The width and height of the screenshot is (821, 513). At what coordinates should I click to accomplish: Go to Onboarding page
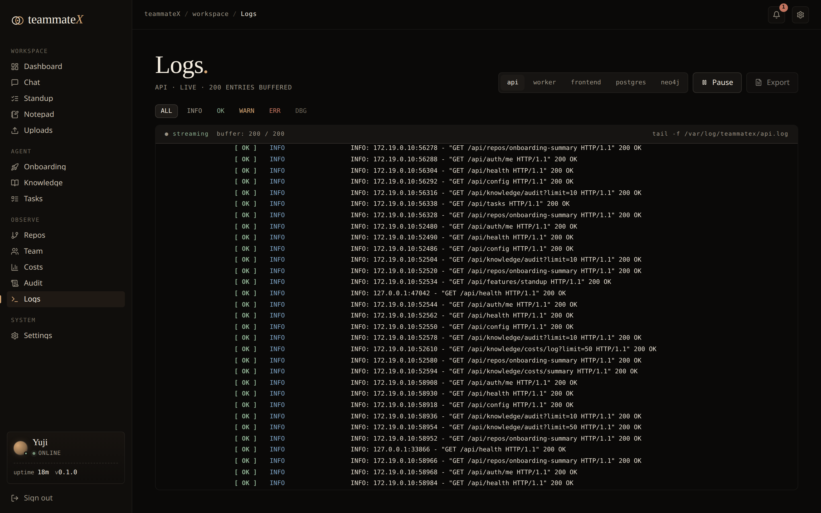pyautogui.click(x=66, y=167)
